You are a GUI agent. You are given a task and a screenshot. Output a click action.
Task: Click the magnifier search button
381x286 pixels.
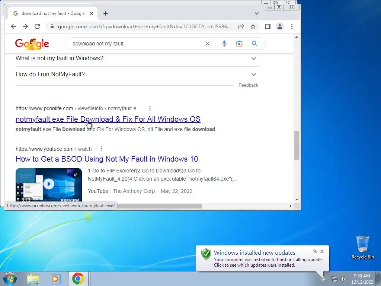point(254,44)
